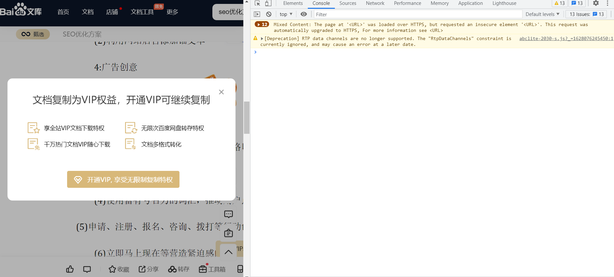Activate the DevTools inspect element tool
614x277 pixels.
pyautogui.click(x=257, y=3)
